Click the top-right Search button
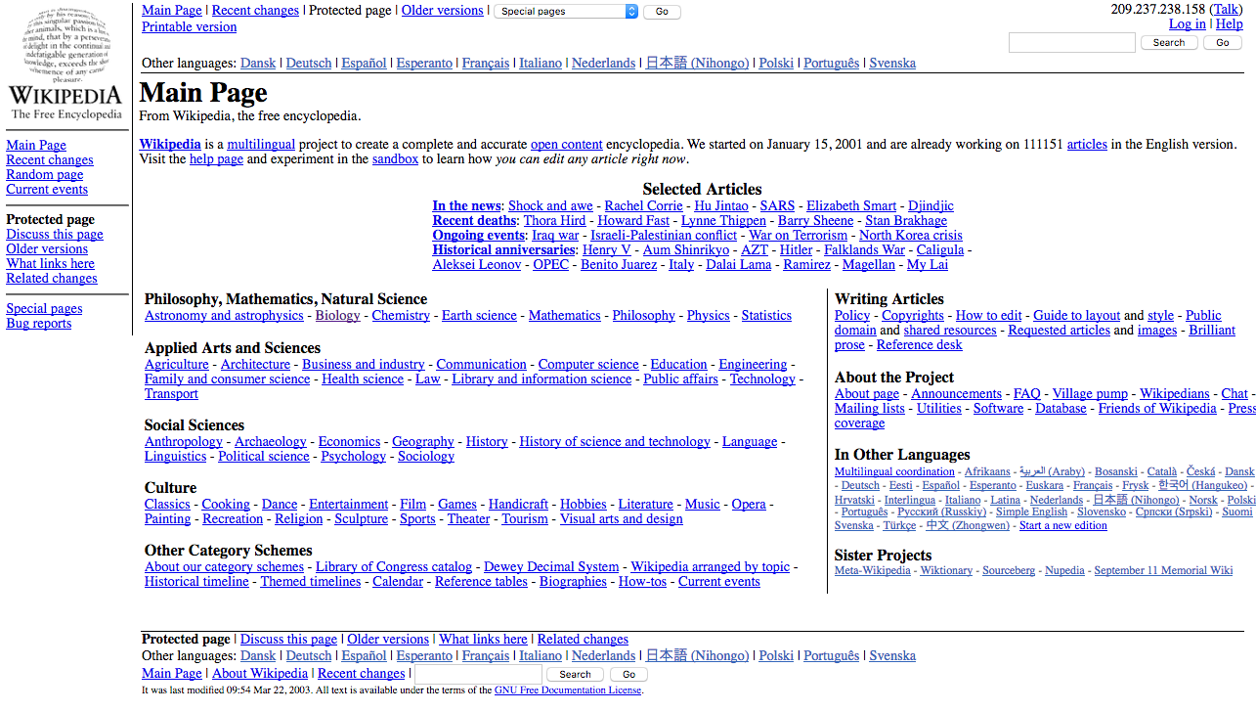1256x712 pixels. [x=1168, y=42]
